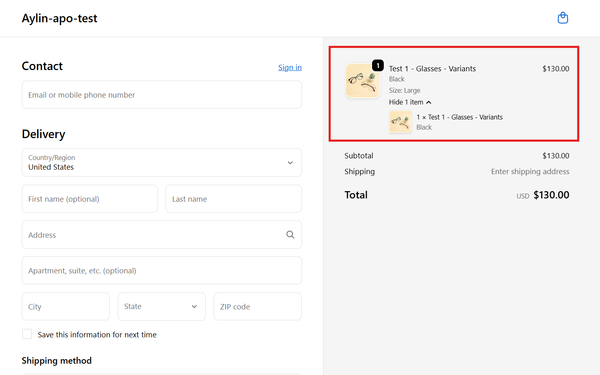Click the Country/Region chevron arrow
The width and height of the screenshot is (600, 375).
click(290, 163)
